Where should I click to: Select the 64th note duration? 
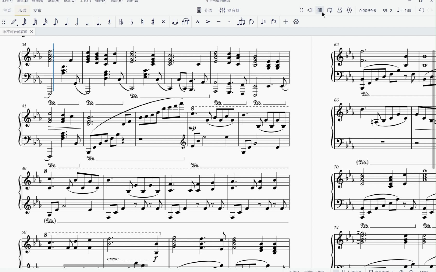(x=24, y=22)
